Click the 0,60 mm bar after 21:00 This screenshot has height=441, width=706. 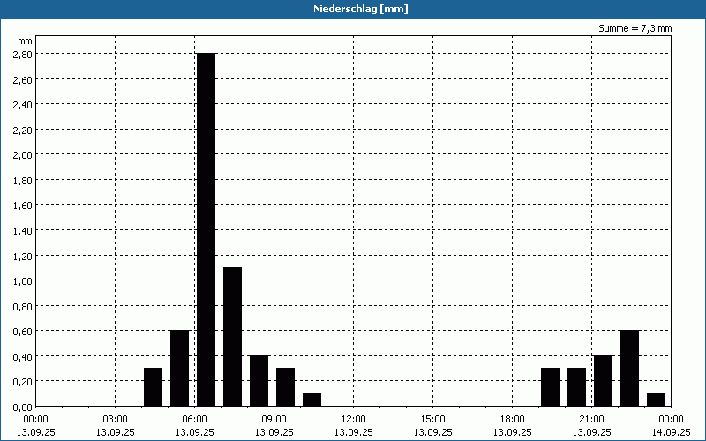point(629,368)
